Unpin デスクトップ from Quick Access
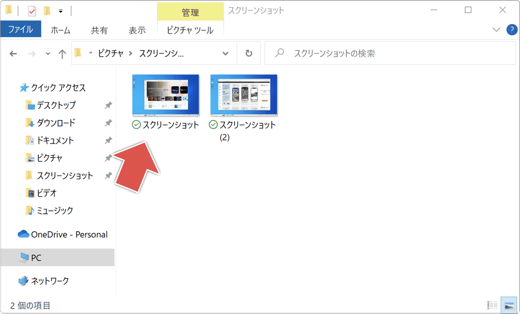520x314 pixels. pyautogui.click(x=108, y=105)
